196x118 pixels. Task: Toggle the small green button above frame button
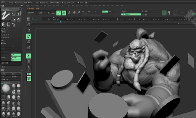(x=29, y=74)
